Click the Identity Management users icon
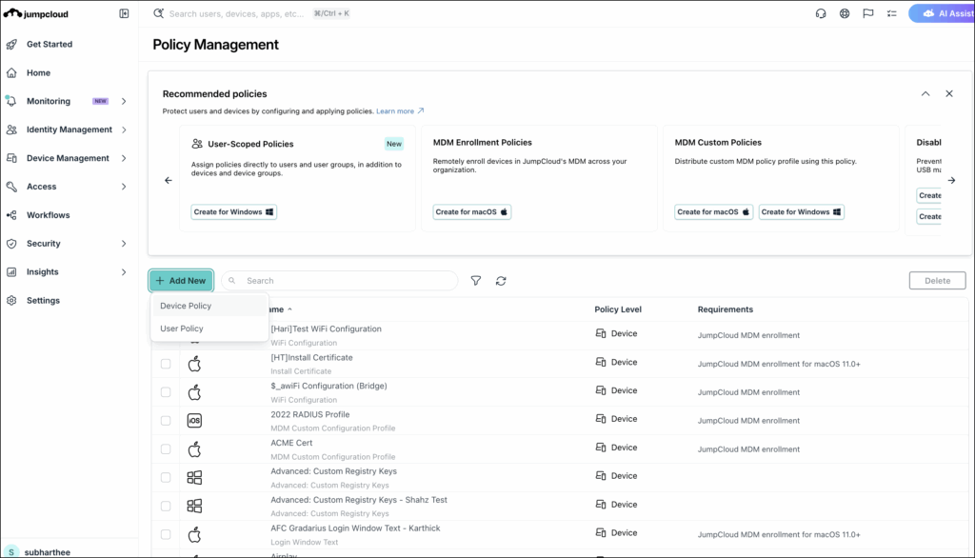The height and width of the screenshot is (558, 975). 11,130
